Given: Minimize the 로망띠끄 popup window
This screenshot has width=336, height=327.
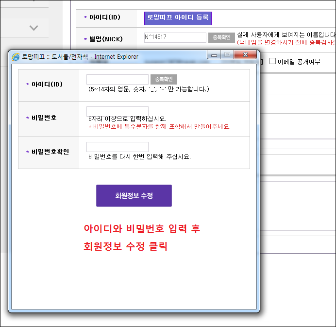Looking at the screenshot, I should tap(214, 55).
